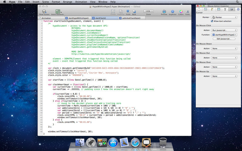Switch to the startHypeWithinHype() tab

[78, 18]
